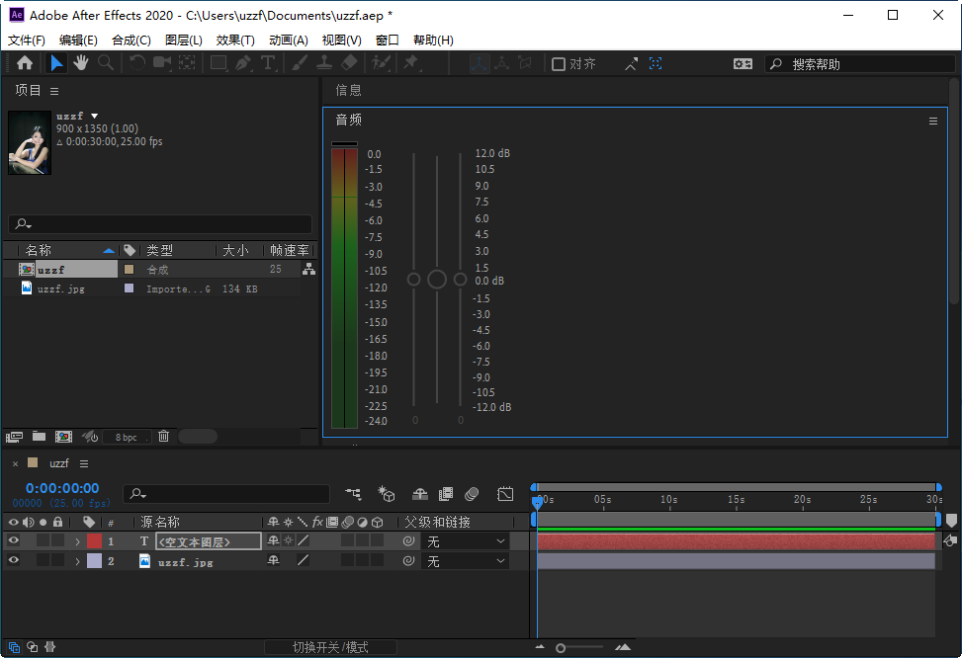Open the Graph Editor in the timeline
Screen dimensions: 962x658
tap(505, 494)
